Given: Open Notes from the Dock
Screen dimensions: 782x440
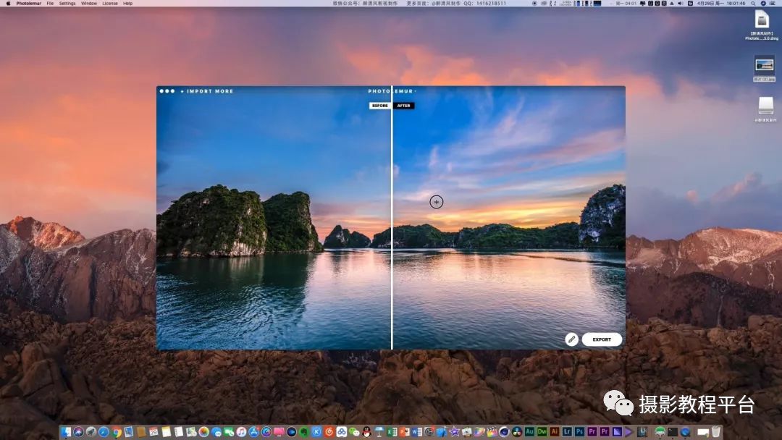Looking at the screenshot, I should click(166, 432).
